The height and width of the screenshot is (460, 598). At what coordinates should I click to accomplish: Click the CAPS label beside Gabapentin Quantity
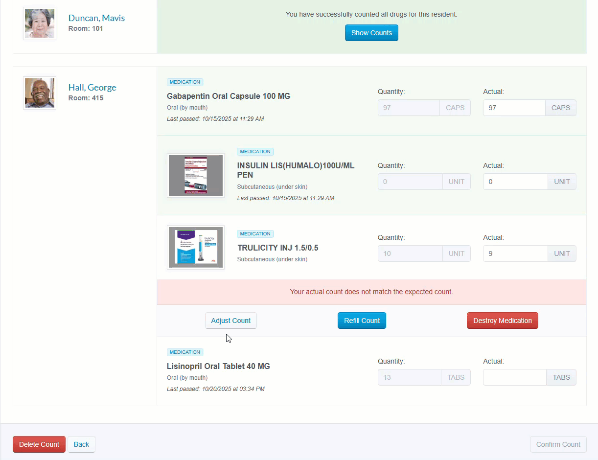(455, 108)
